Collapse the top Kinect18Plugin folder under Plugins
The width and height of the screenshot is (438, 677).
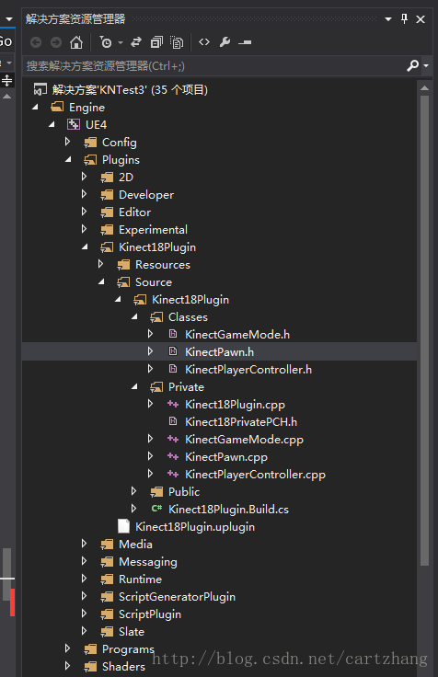[x=85, y=247]
